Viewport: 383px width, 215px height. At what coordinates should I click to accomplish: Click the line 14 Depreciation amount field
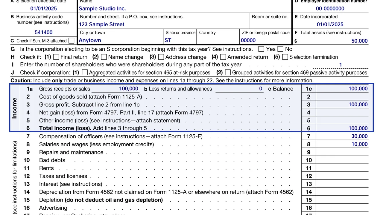[x=342, y=192]
